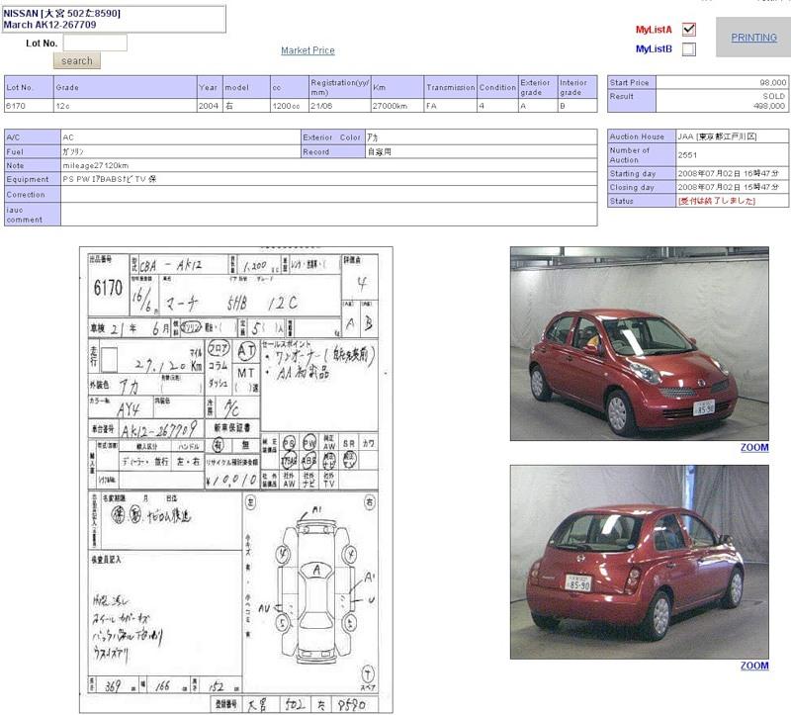This screenshot has height=715, width=791.
Task: Select the A/C value 'AC'
Action: [x=68, y=137]
